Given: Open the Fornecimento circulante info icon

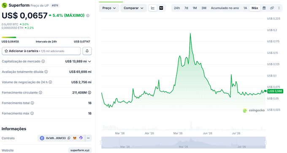Looking at the screenshot, I should point(41,93).
